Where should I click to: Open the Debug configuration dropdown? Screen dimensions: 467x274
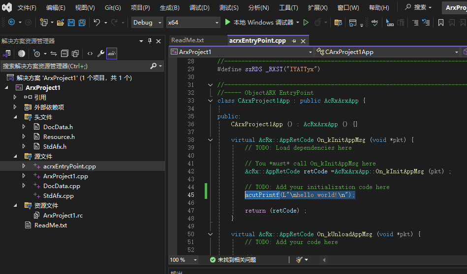tap(147, 23)
